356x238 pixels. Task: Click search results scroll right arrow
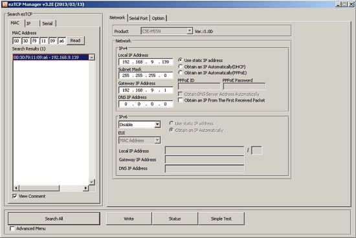[85, 188]
